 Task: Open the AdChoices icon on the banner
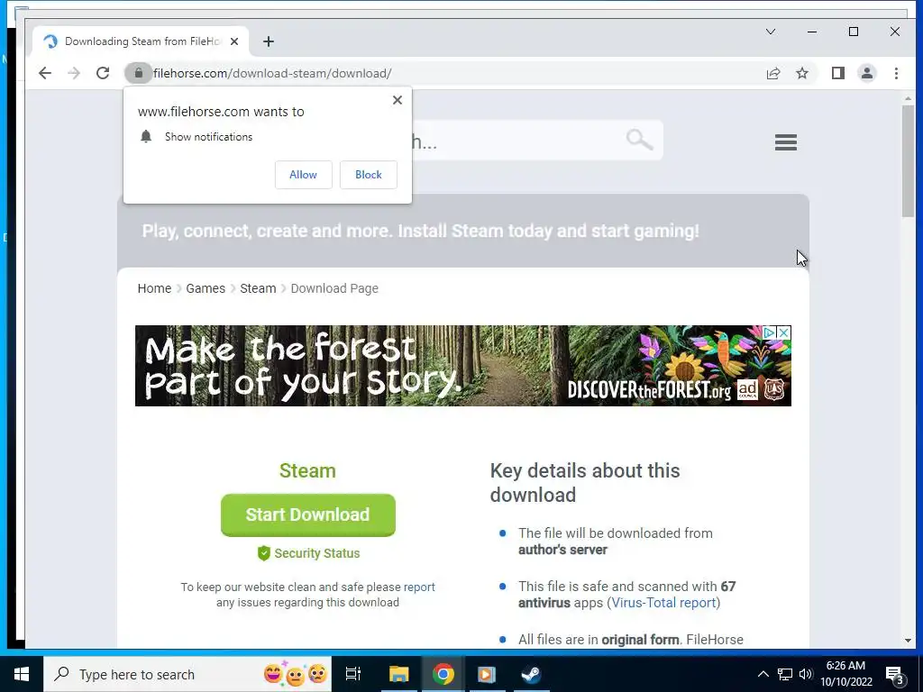coord(770,332)
